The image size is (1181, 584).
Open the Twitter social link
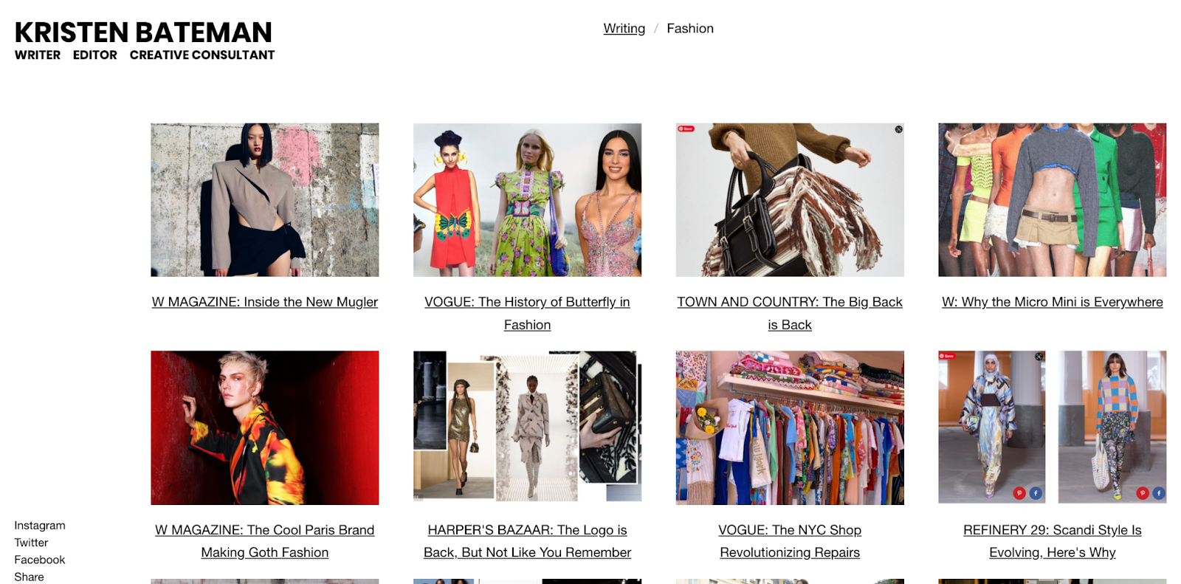coord(31,543)
